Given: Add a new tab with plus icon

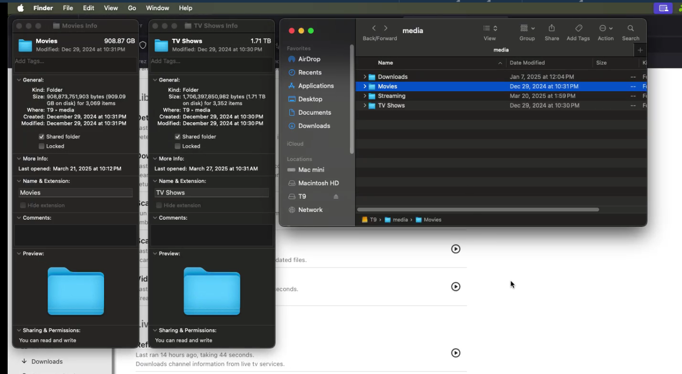Looking at the screenshot, I should click(x=640, y=50).
